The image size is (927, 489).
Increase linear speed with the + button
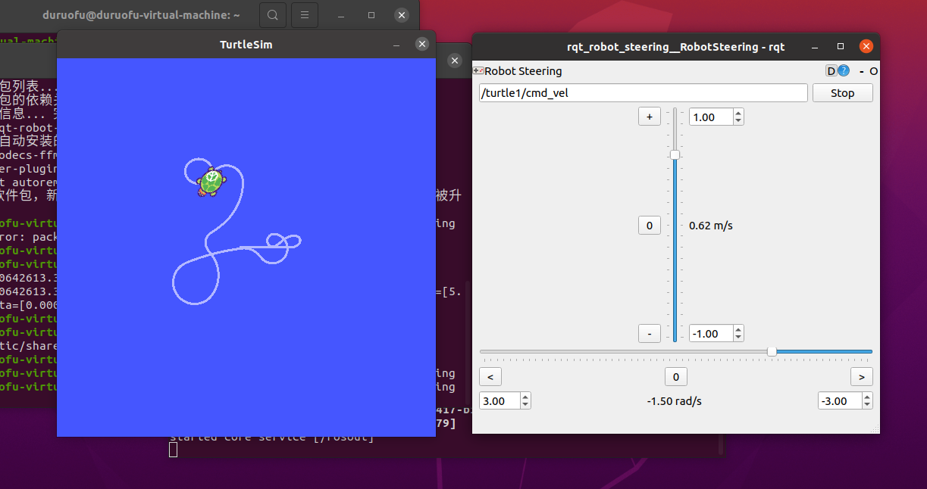649,117
